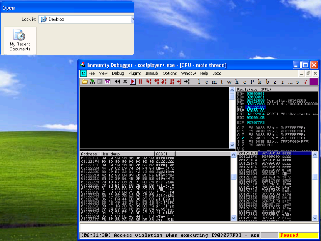Click the green Python snake toolbar icon

[92, 82]
